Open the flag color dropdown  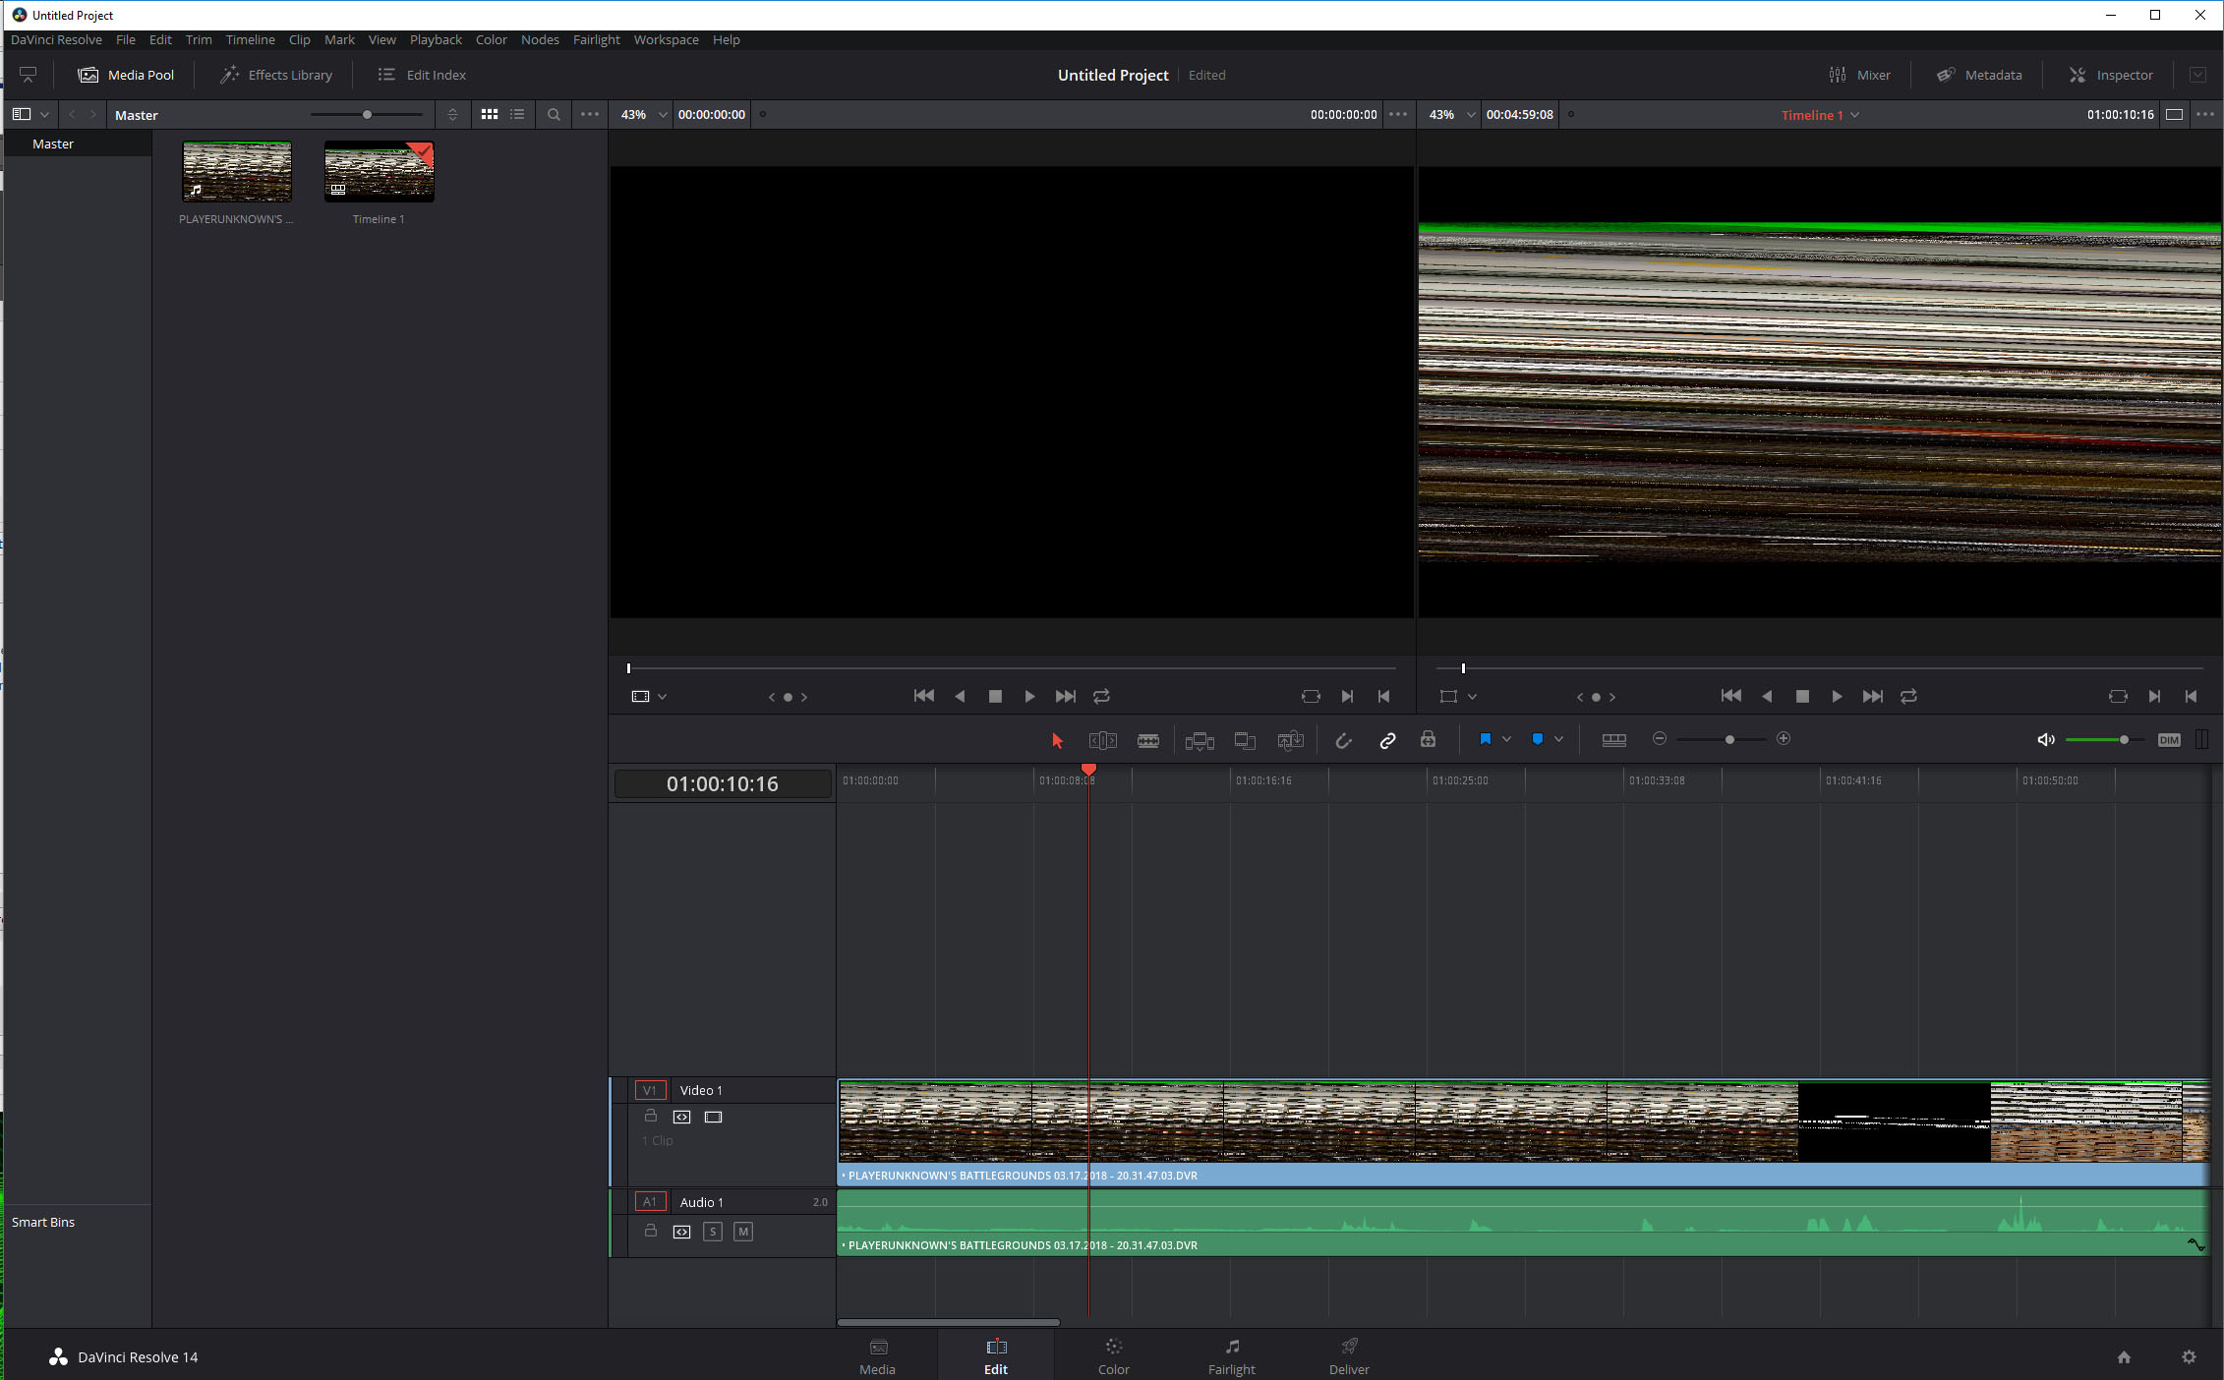(1506, 739)
